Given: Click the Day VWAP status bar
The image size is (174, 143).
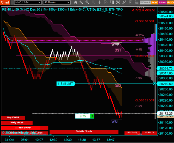Looking at the screenshot, I should tap(13, 118).
